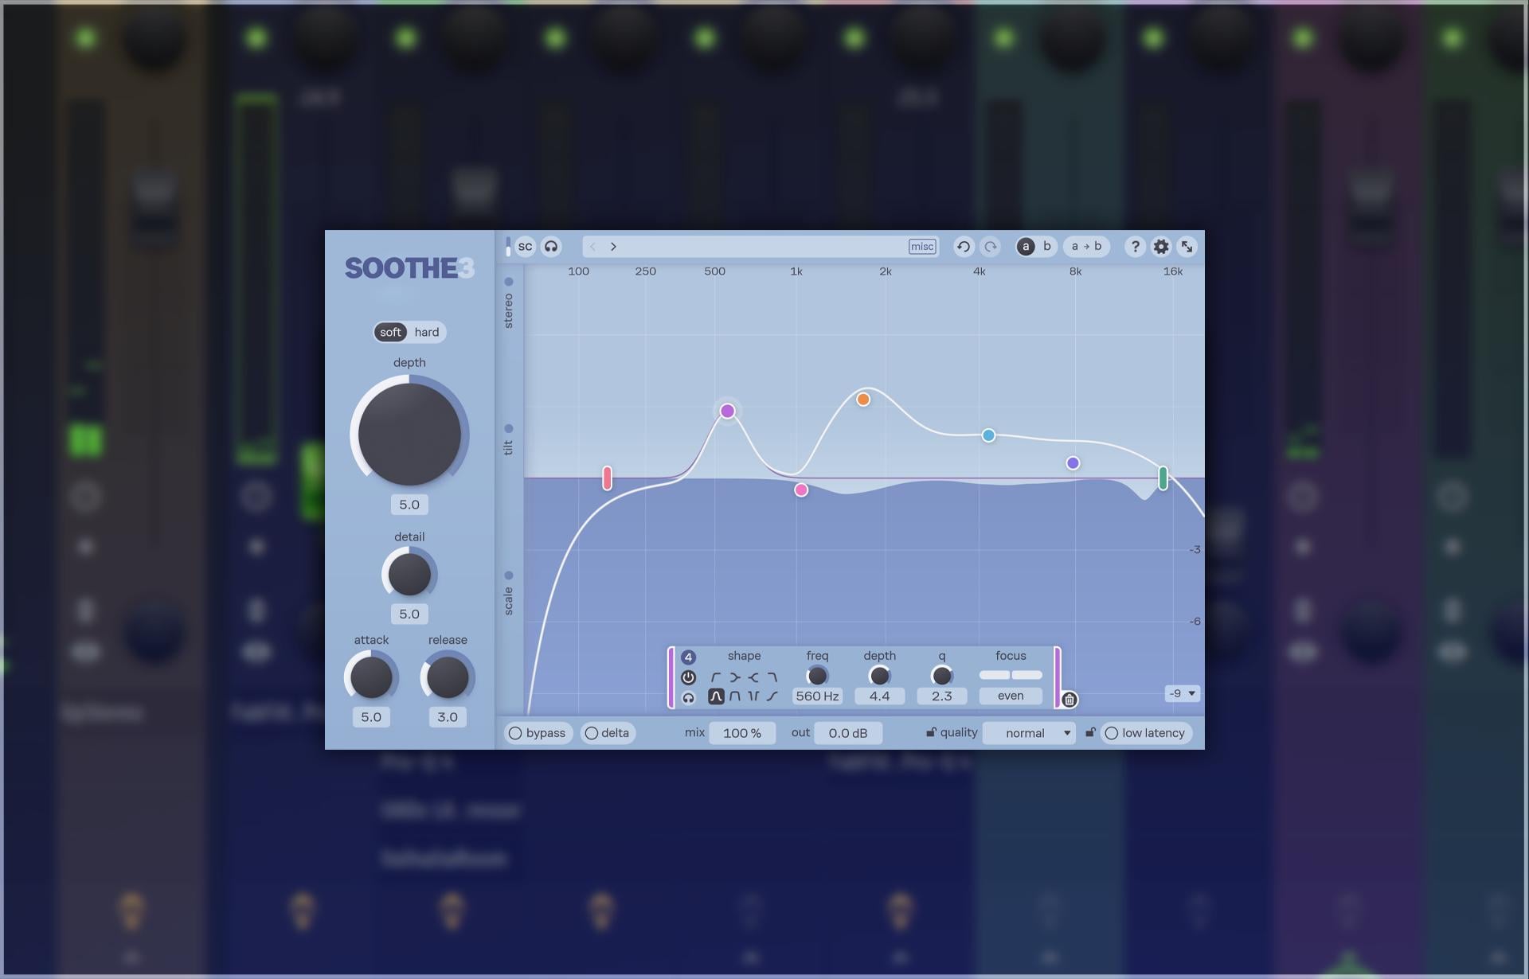This screenshot has width=1529, height=979.
Task: Toggle the bypass button
Action: [x=538, y=733]
